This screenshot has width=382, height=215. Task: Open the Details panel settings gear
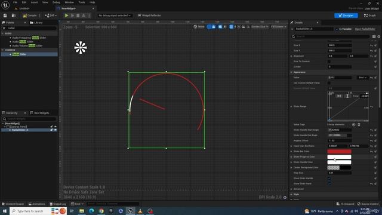(x=379, y=36)
